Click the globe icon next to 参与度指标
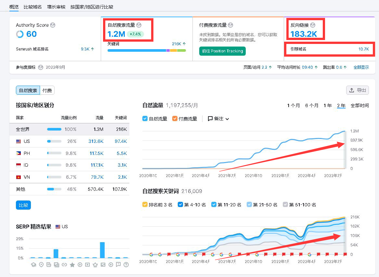Image resolution: width=379 pixels, height=277 pixels. 41,67
